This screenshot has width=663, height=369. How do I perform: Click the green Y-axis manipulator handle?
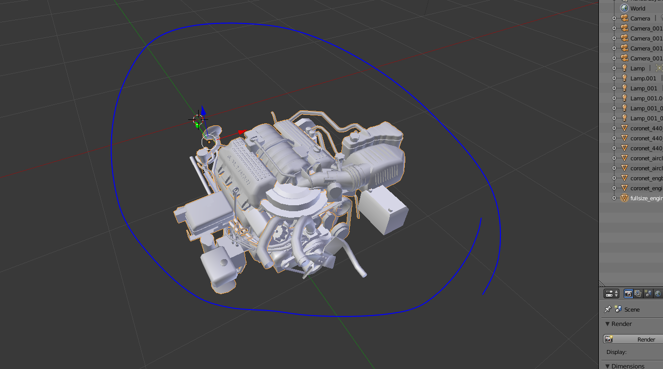(197, 125)
